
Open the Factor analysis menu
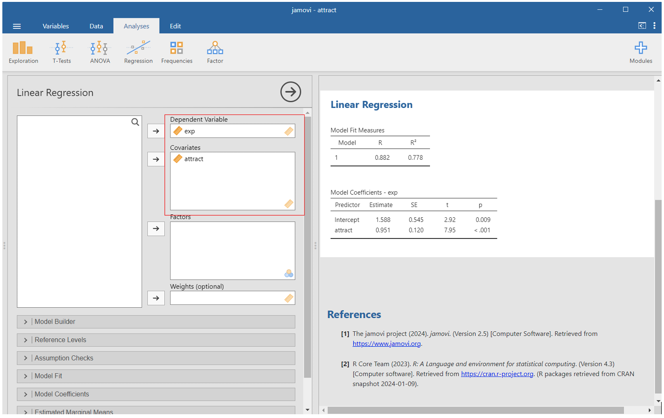(x=215, y=52)
